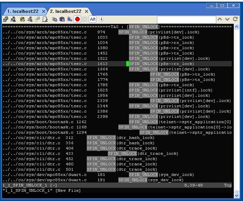Select tab 2. localhost:22
Viewport: 243px width, 201px height.
coord(66,11)
